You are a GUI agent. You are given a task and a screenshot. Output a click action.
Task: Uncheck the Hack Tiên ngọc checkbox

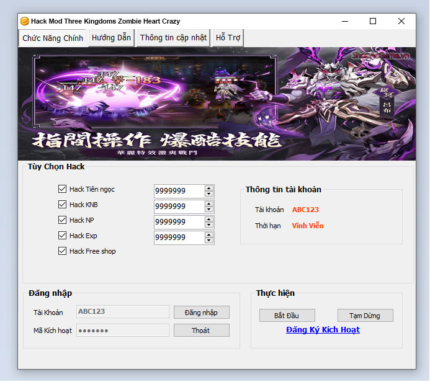[62, 189]
